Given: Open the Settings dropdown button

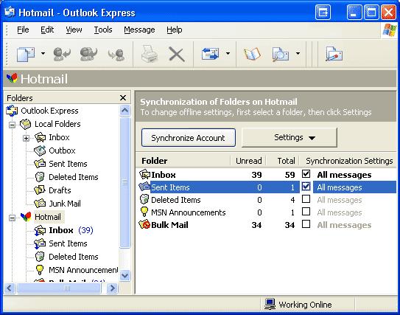Looking at the screenshot, I should [x=290, y=137].
